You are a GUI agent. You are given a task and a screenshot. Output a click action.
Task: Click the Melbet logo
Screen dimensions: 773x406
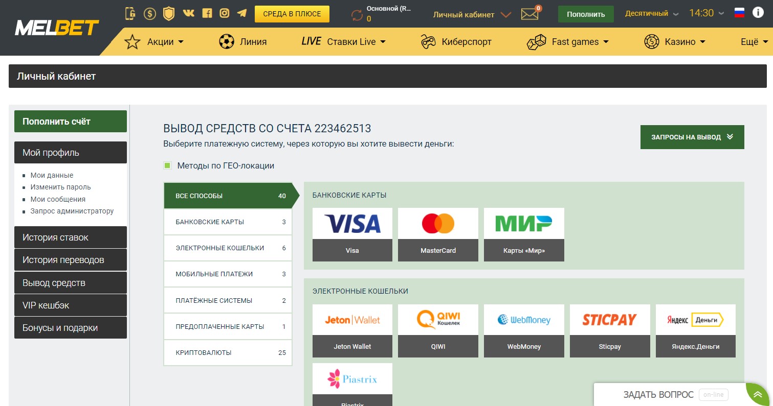coord(57,28)
